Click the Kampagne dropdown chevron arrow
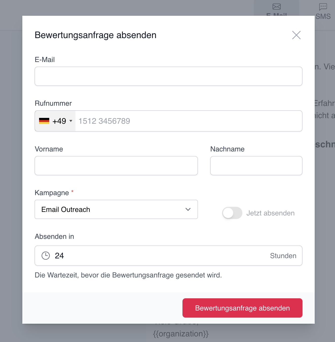 (x=188, y=209)
